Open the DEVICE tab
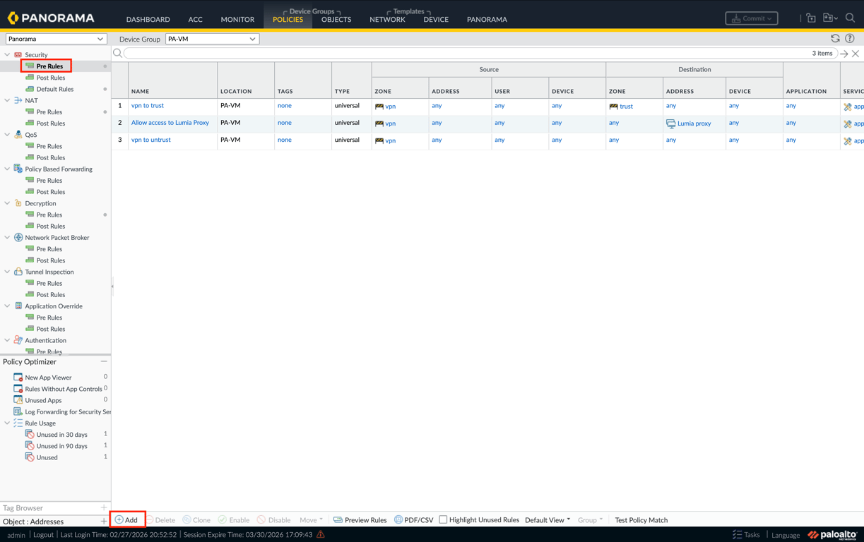 (x=436, y=20)
